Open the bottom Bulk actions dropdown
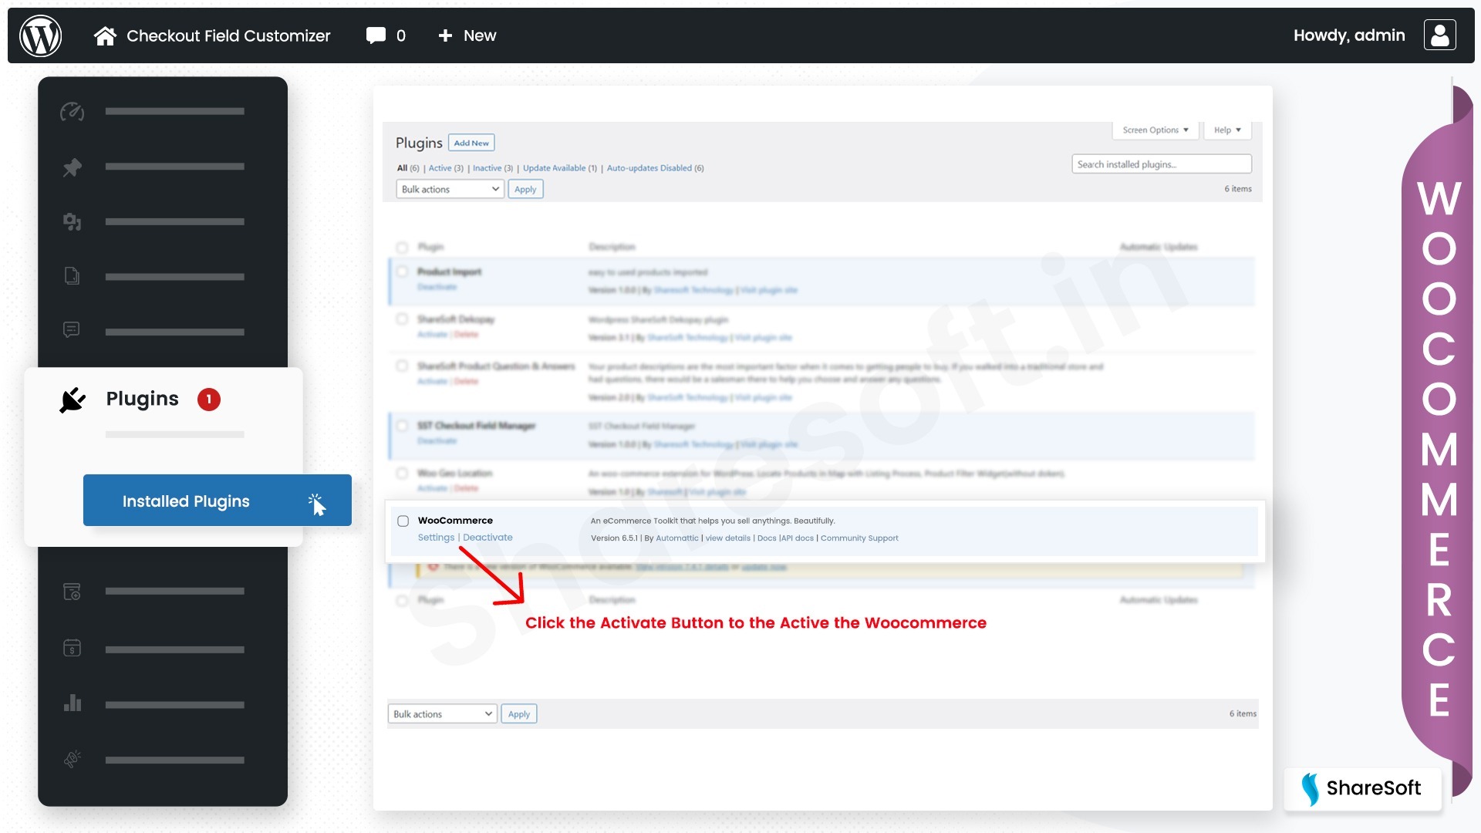This screenshot has height=833, width=1481. pyautogui.click(x=443, y=714)
